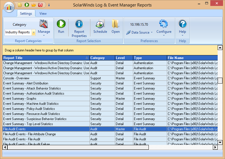Click the Open folder icon
The width and height of the screenshot is (225, 159).
[x=115, y=24]
